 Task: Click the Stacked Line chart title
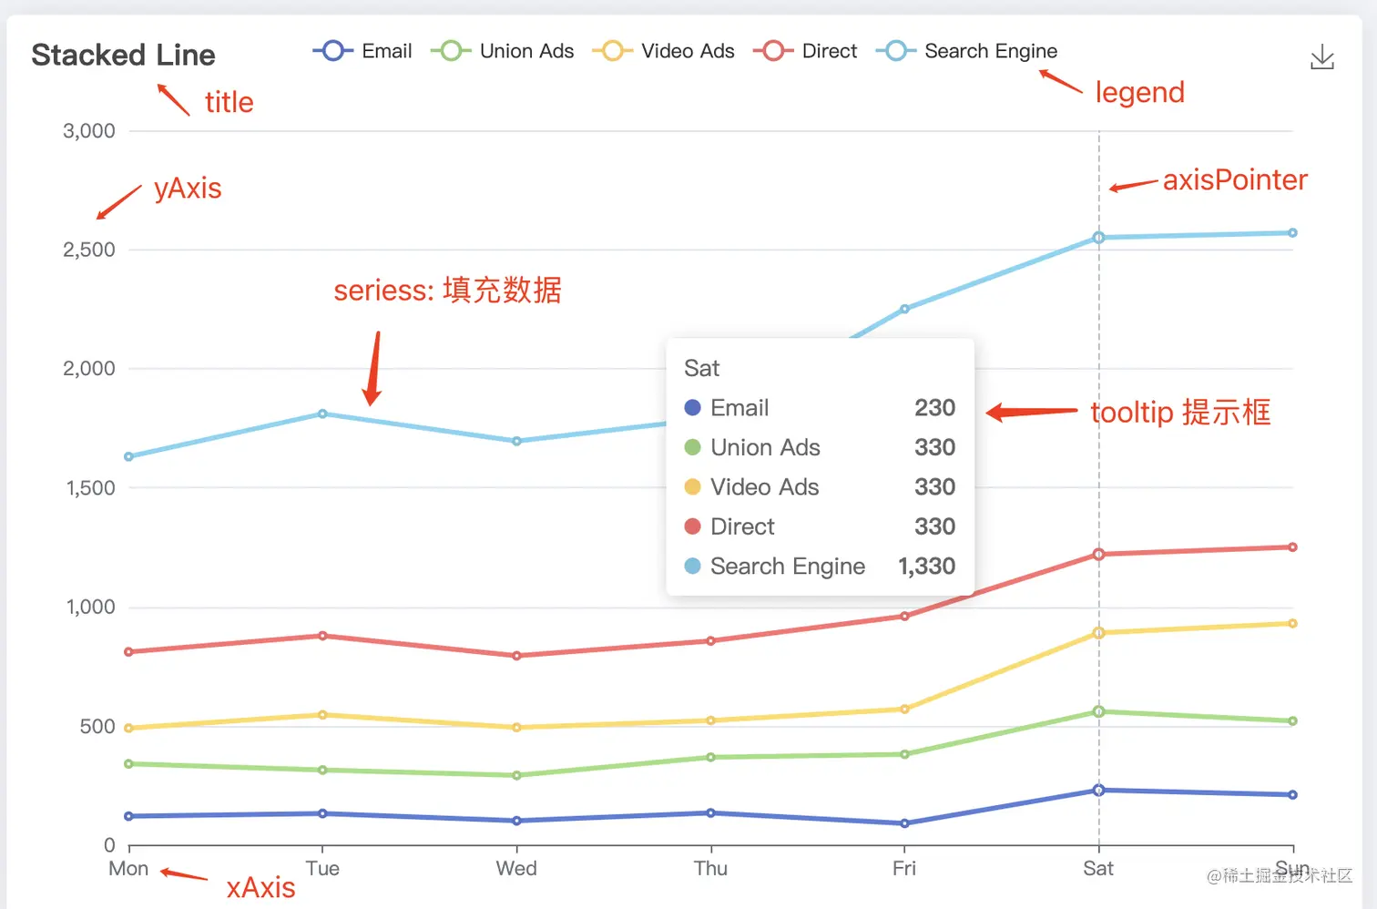point(123,55)
